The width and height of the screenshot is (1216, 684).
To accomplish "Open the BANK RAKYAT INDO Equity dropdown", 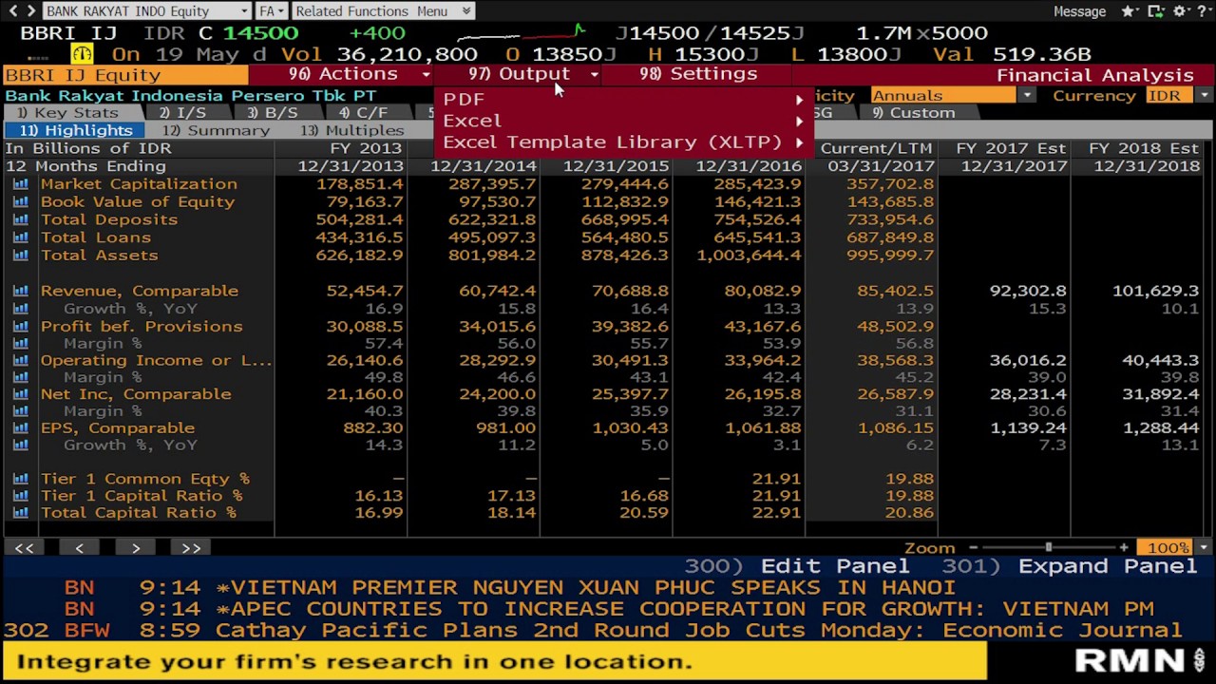I will point(146,11).
